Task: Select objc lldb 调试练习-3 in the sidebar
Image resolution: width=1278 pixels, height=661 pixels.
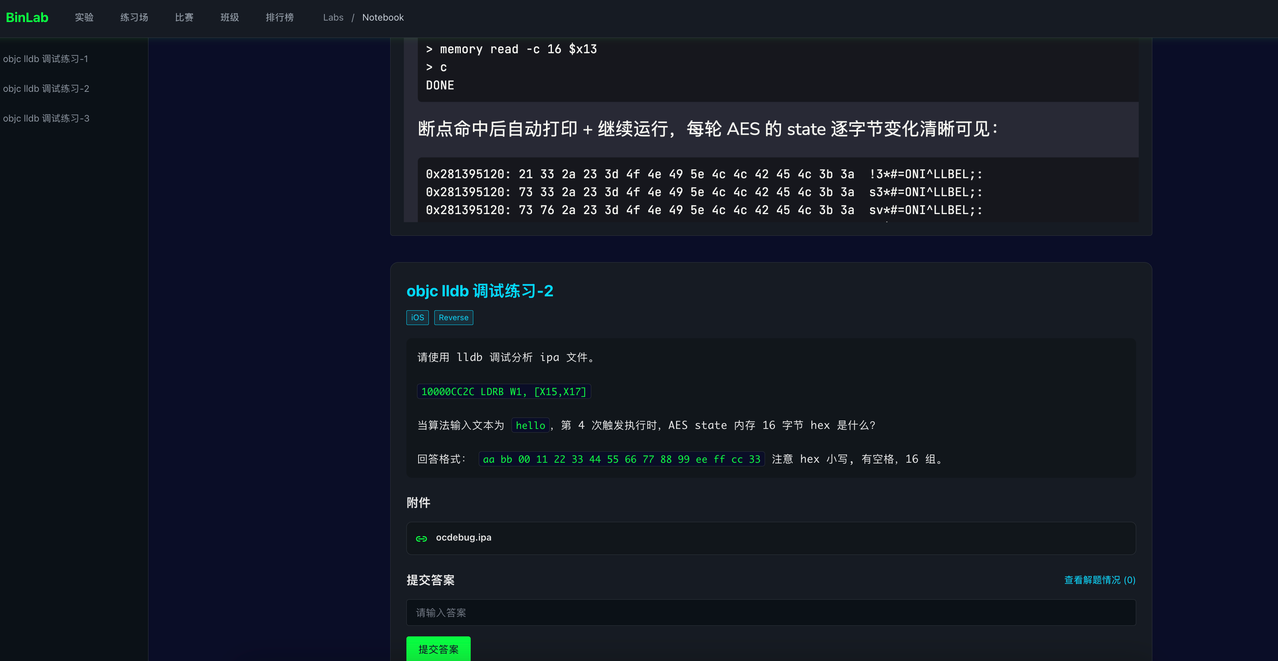Action: pyautogui.click(x=46, y=118)
